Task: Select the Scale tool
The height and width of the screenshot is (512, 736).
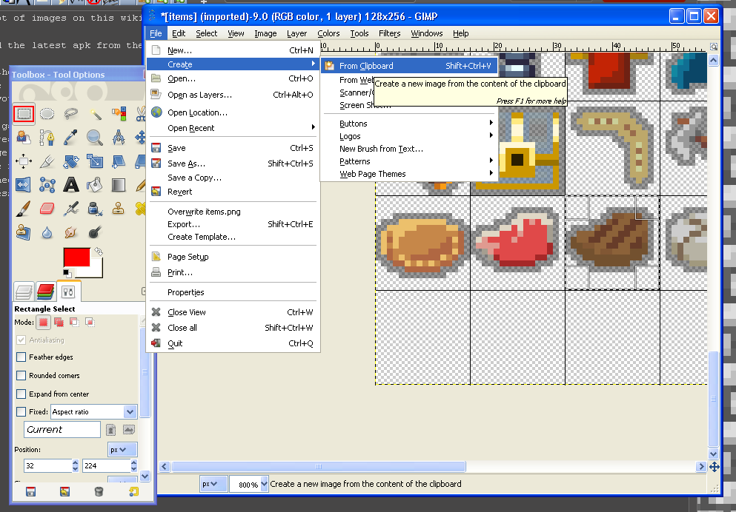Action: coord(95,161)
